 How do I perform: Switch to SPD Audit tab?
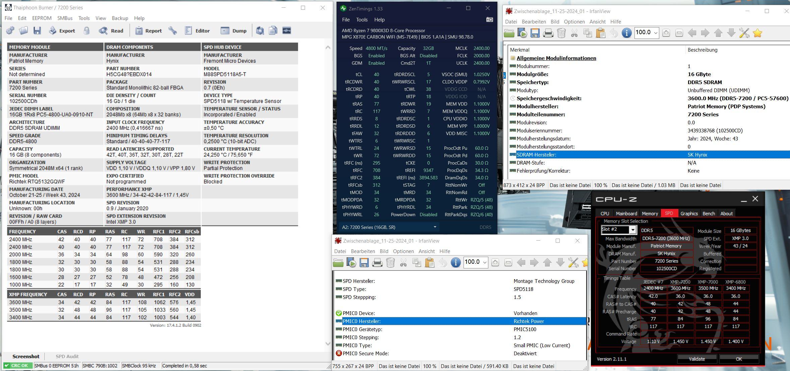(67, 356)
